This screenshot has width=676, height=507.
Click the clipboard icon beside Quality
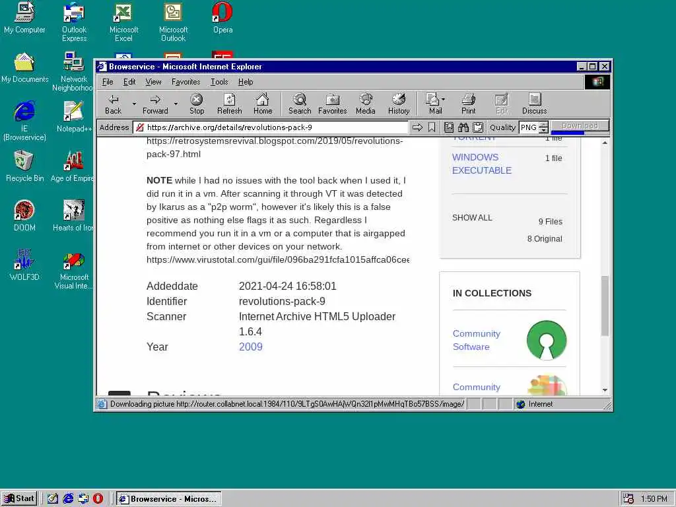(478, 127)
